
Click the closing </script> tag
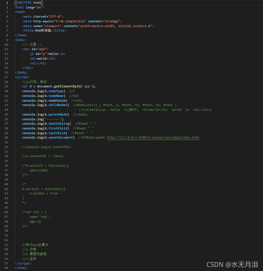click(23, 264)
